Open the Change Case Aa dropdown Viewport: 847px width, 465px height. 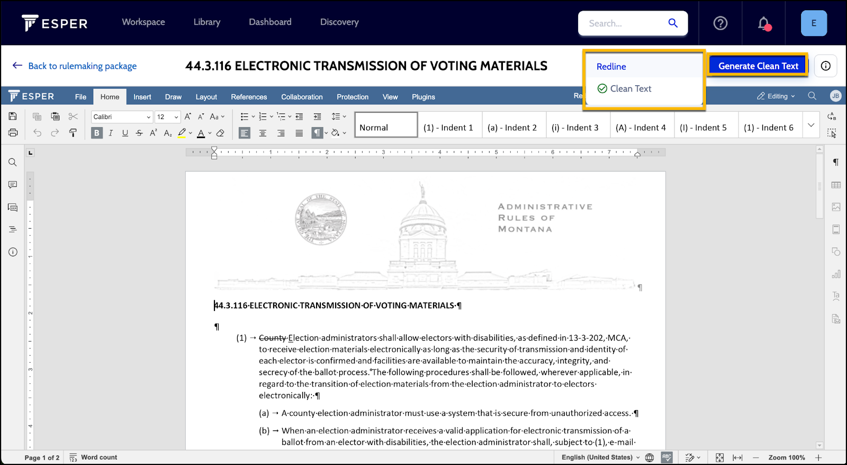click(217, 117)
